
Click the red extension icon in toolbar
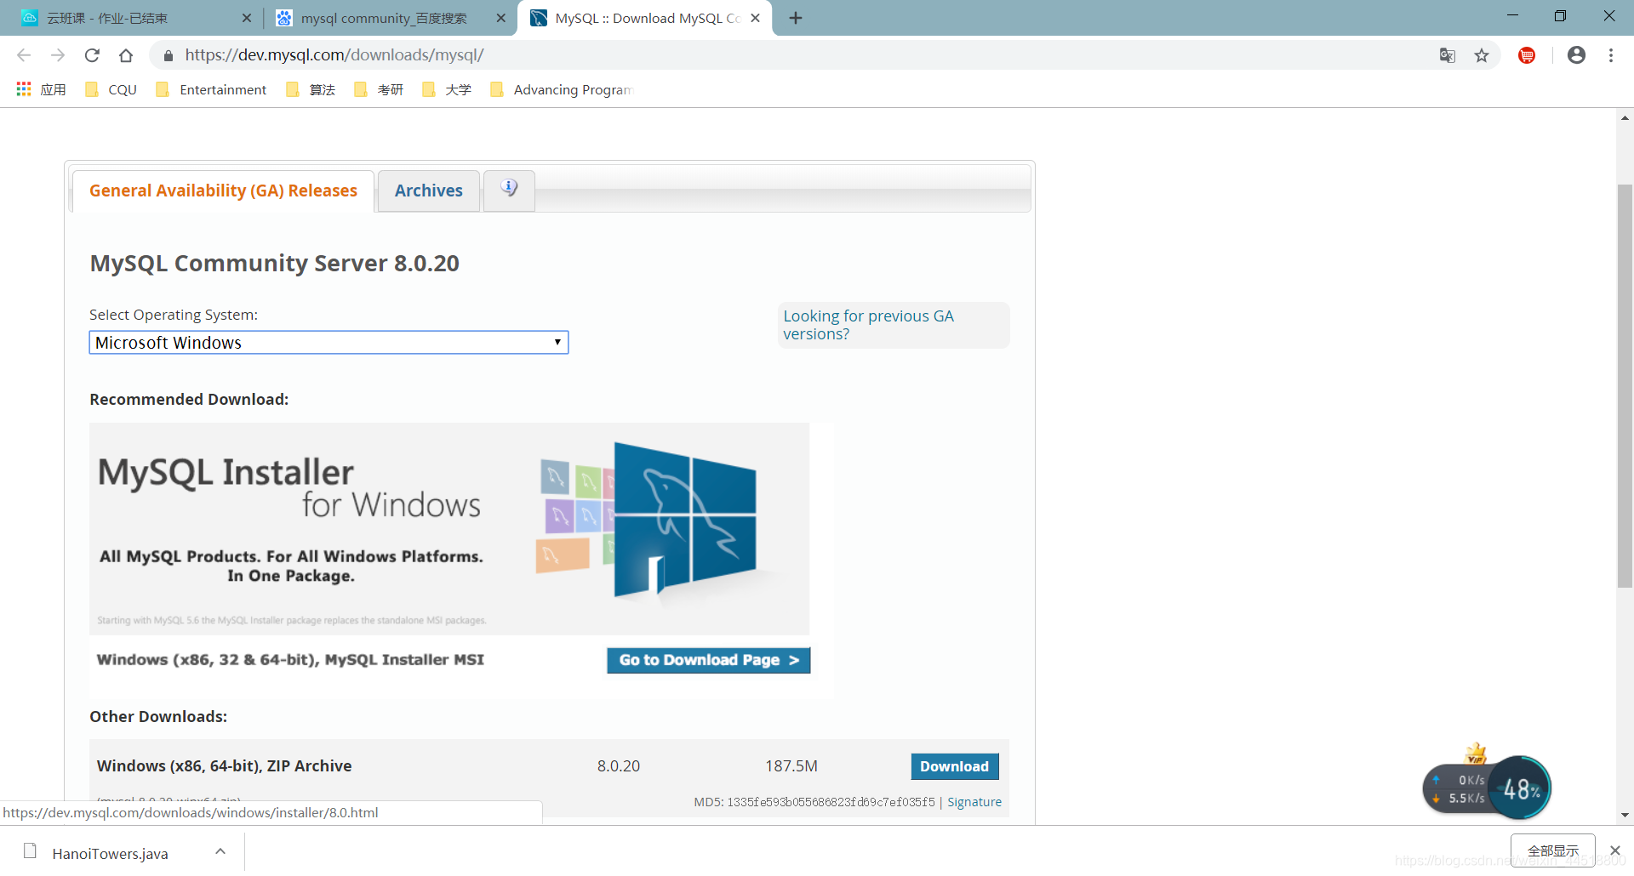click(1527, 55)
